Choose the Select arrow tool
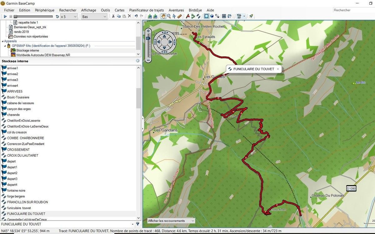375x234 pixels. coord(174,16)
